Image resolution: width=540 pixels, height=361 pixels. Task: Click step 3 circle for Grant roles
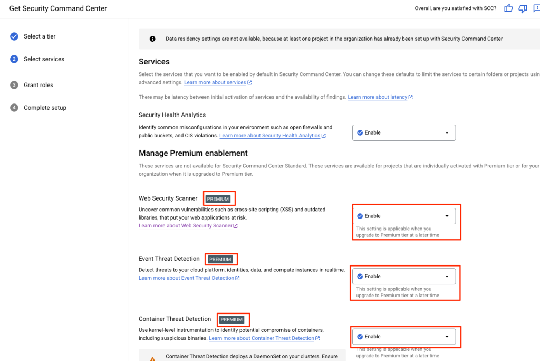[x=14, y=85]
